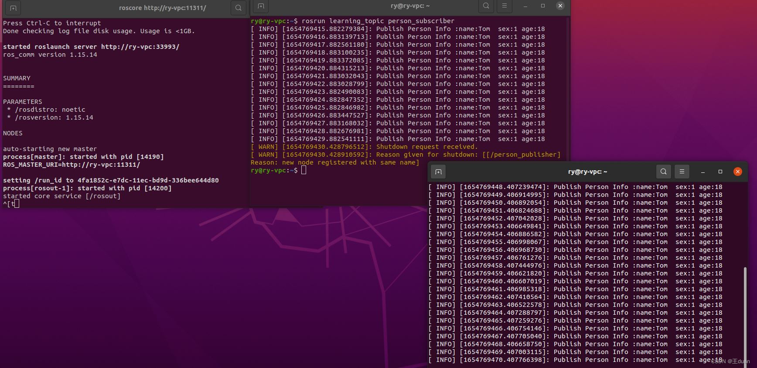
Task: Maximize the front ry@ry-vpc terminal window
Action: click(x=720, y=172)
